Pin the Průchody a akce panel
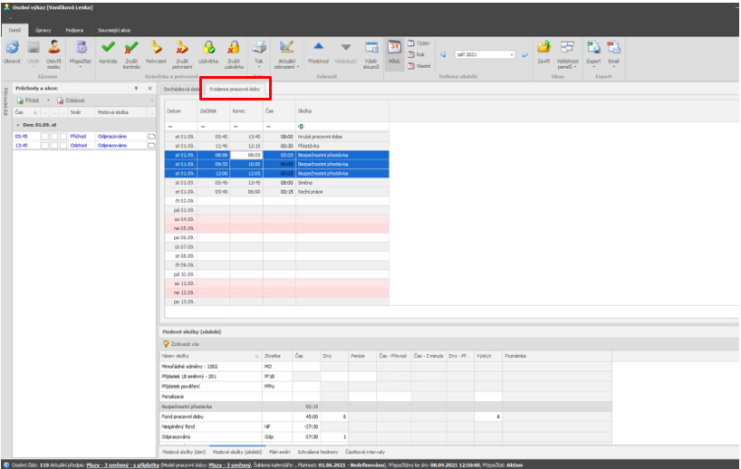The width and height of the screenshot is (741, 469). pos(136,89)
